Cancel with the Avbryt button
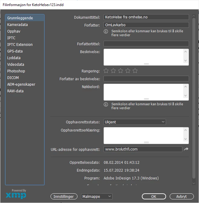Screen dimensions: 199x203 (x=181, y=196)
